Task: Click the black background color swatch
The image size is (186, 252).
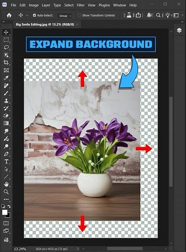Action: point(8,216)
